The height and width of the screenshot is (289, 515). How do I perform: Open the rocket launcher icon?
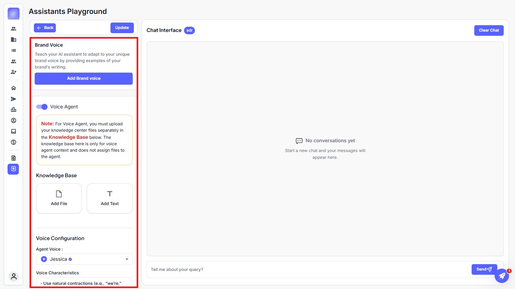[x=502, y=276]
